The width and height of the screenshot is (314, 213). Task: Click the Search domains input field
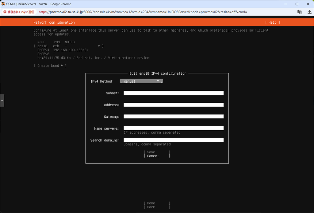tap(174, 140)
